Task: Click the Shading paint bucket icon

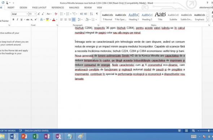Action: click(x=87, y=19)
